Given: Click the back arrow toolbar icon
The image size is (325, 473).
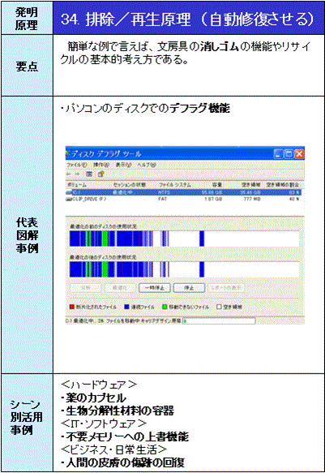Looking at the screenshot, I should [69, 174].
